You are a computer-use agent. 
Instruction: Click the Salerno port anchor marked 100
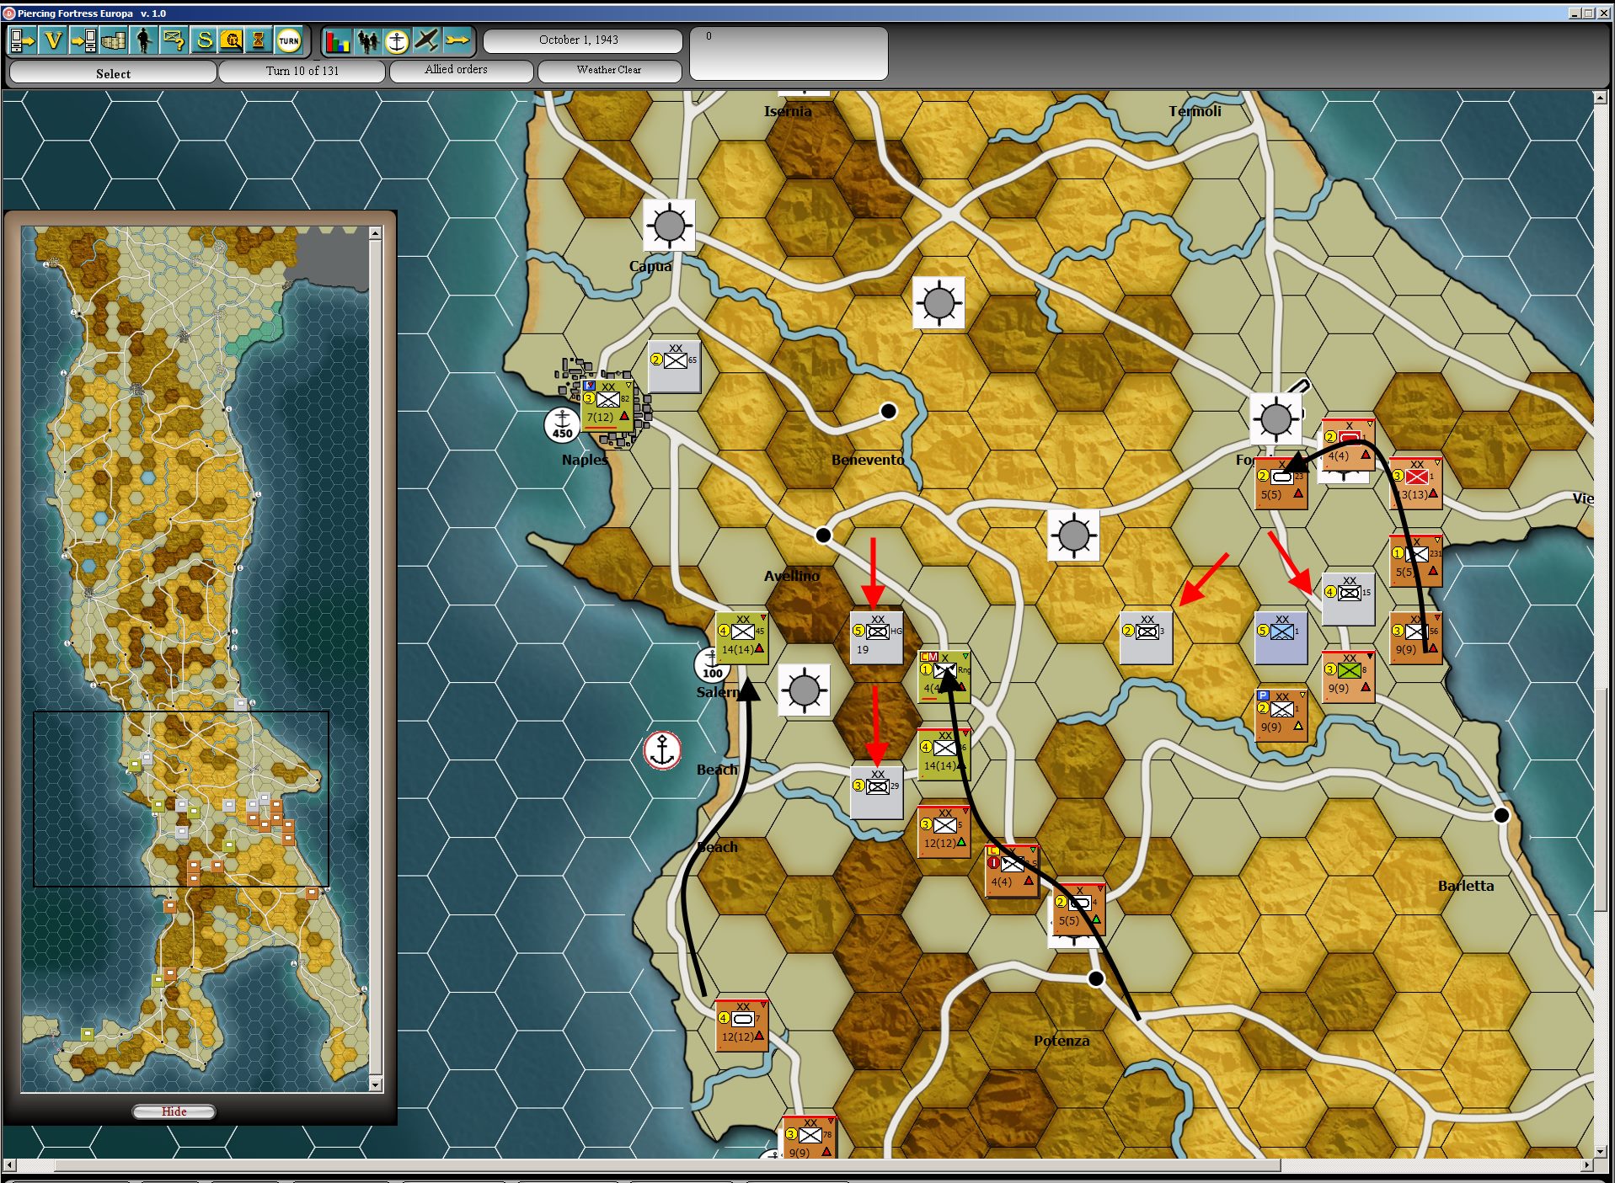point(711,665)
